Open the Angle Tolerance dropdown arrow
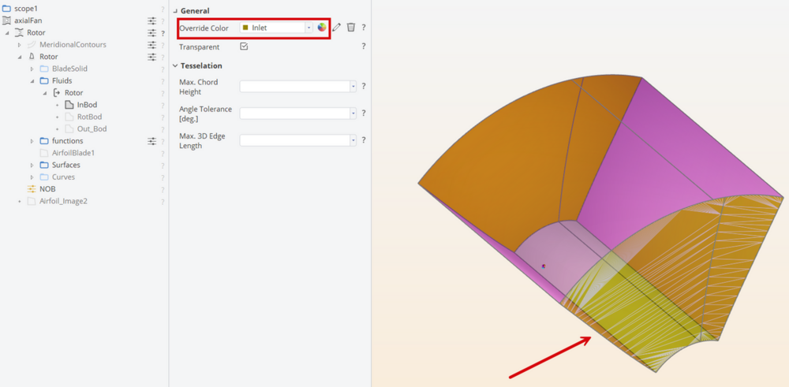The image size is (789, 387). click(353, 113)
